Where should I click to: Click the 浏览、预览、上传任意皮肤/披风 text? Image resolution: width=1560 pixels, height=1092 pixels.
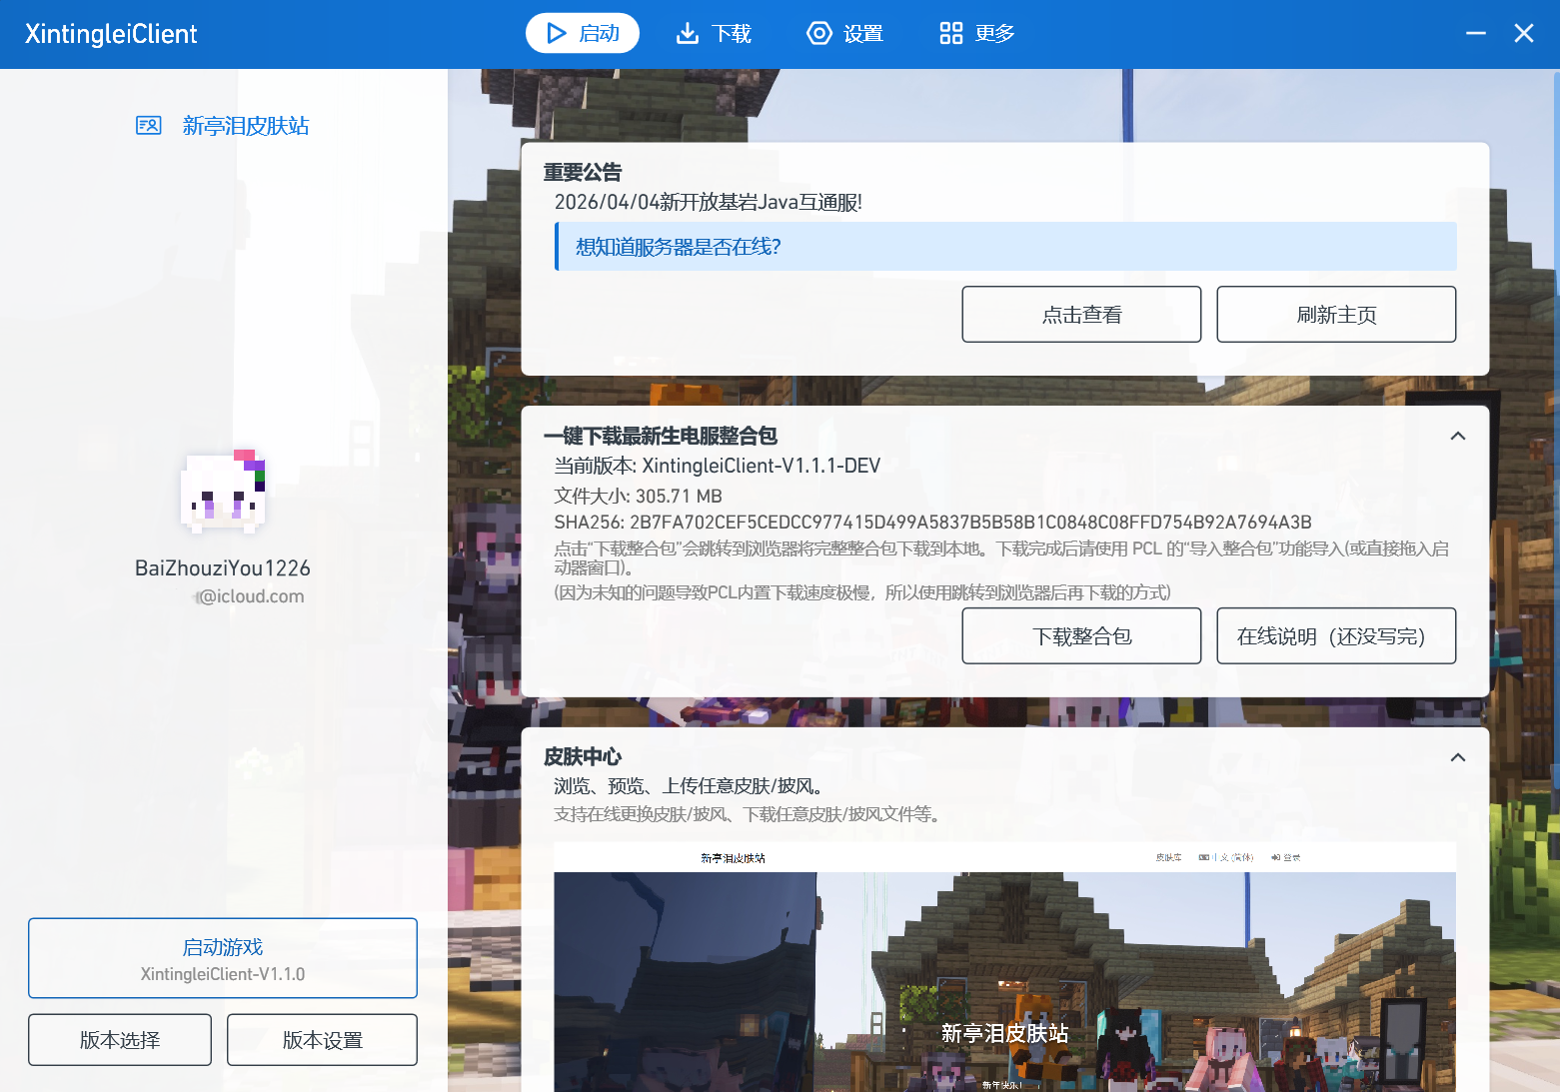(689, 786)
